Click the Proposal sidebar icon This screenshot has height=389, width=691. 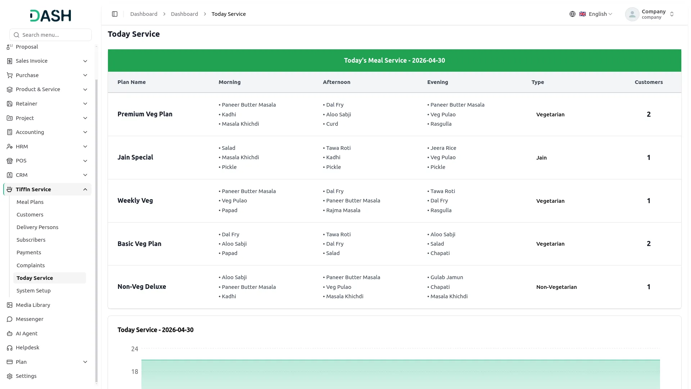pos(10,47)
